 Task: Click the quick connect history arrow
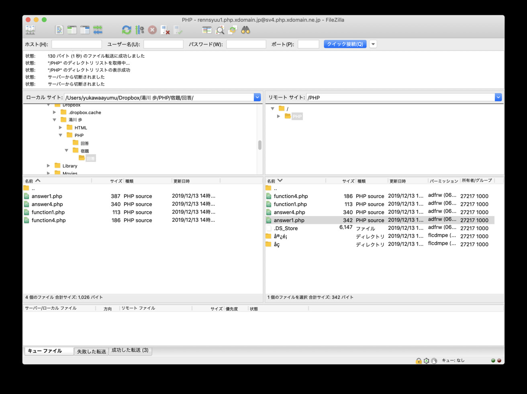(373, 44)
